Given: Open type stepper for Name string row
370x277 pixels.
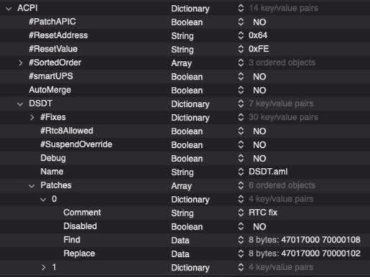Looking at the screenshot, I should pos(241,172).
